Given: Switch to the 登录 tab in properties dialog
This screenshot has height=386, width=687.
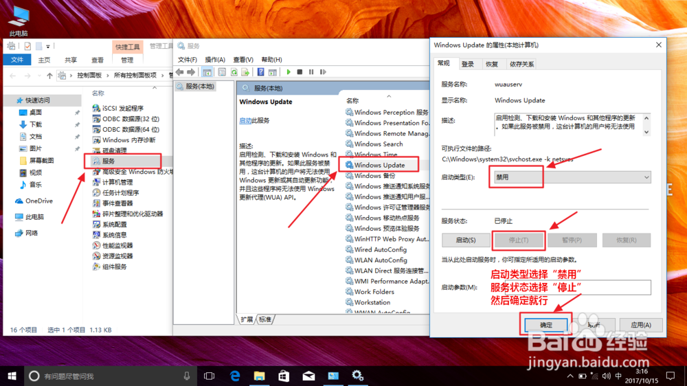Looking at the screenshot, I should tap(467, 65).
